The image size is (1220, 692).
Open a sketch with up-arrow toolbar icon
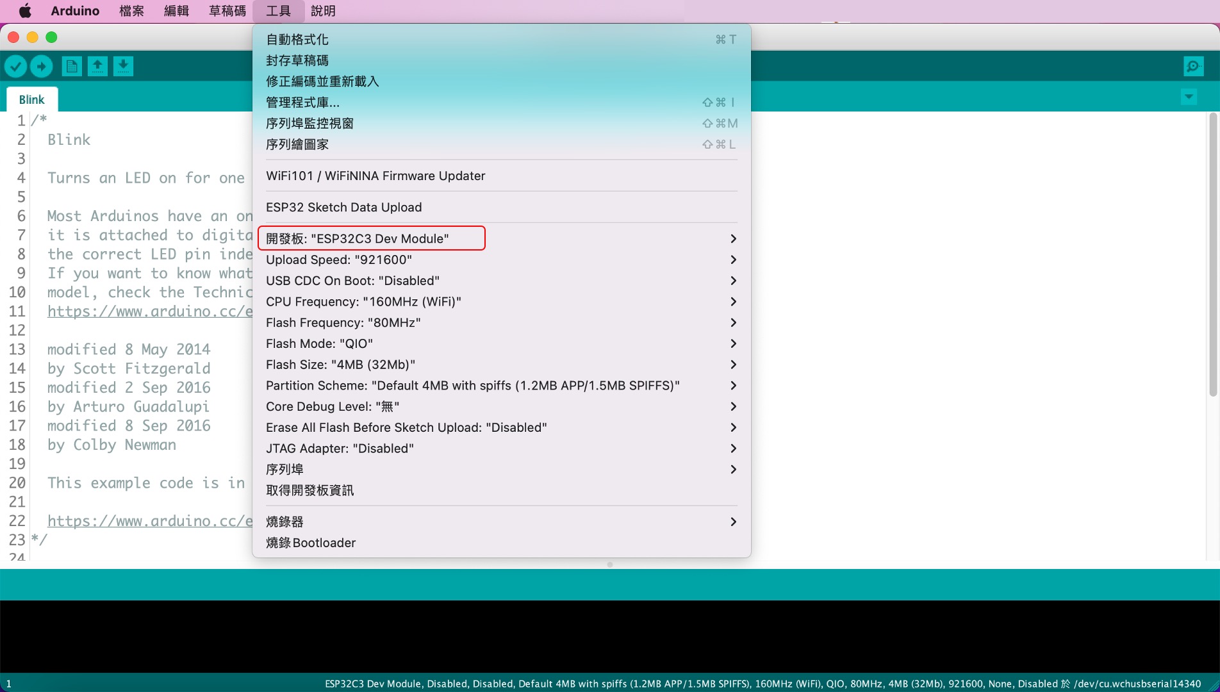pos(97,66)
